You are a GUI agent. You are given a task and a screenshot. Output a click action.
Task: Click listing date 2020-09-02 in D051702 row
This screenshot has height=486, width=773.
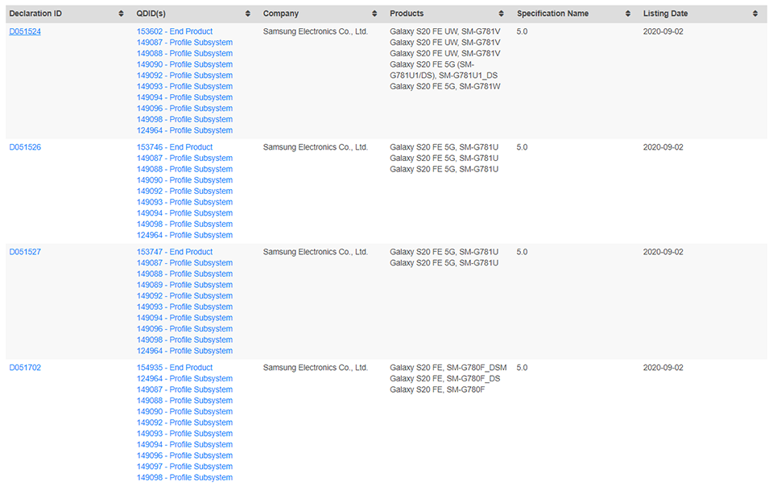663,368
